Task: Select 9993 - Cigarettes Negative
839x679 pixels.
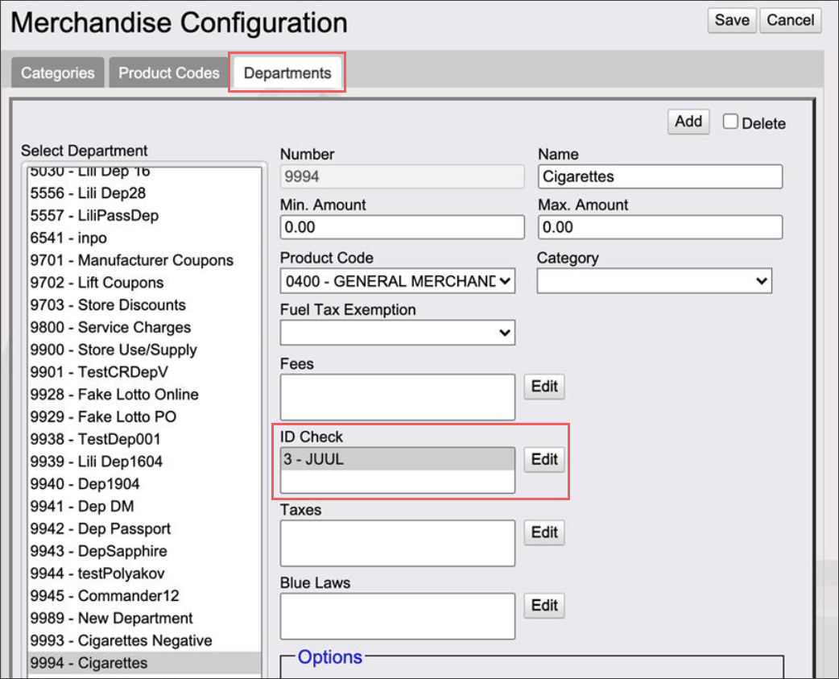Action: click(x=144, y=641)
